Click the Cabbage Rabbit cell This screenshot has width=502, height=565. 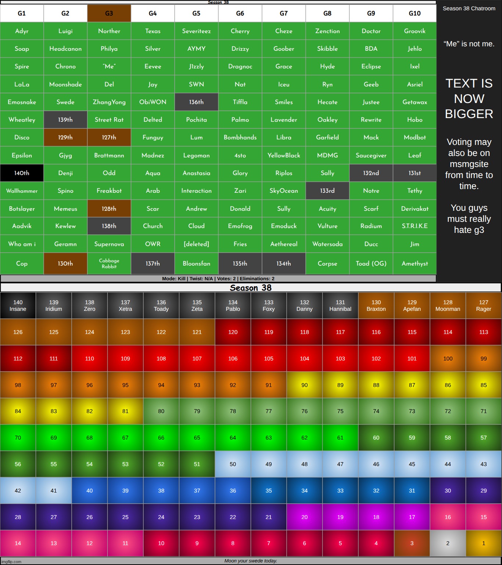(109, 263)
